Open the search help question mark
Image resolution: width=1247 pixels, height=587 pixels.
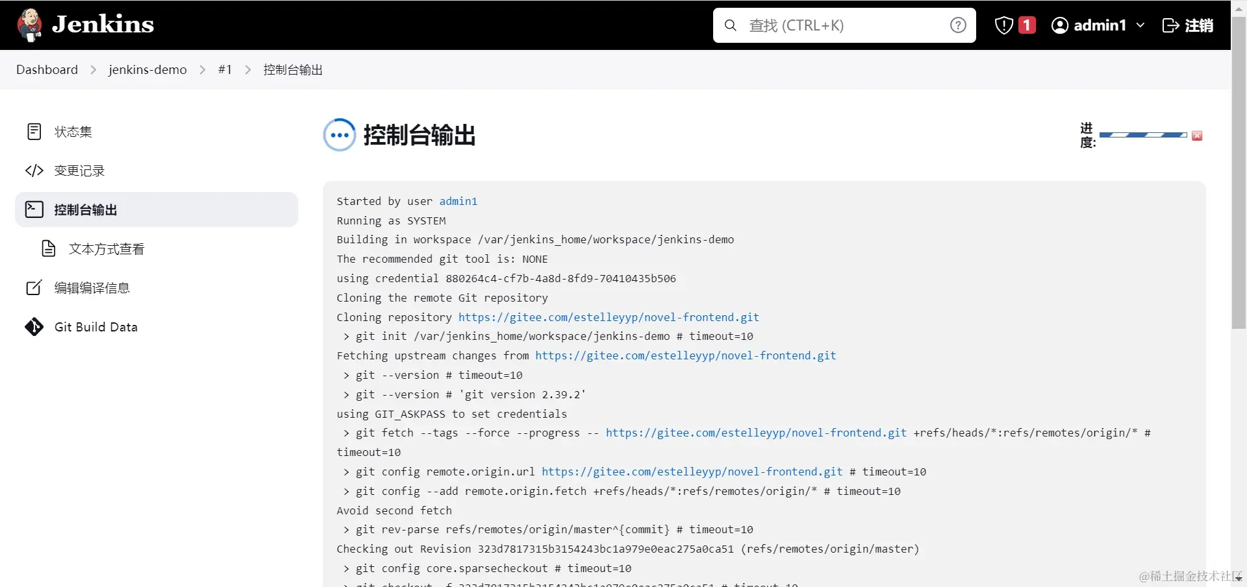coord(958,25)
